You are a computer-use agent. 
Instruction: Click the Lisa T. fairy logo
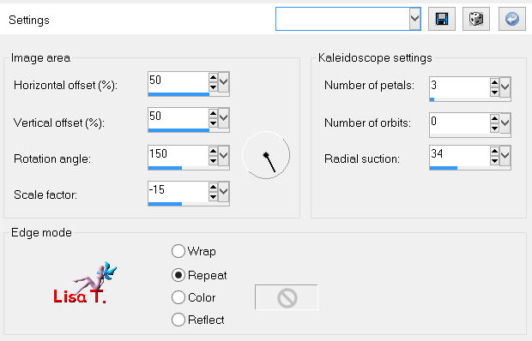point(85,283)
